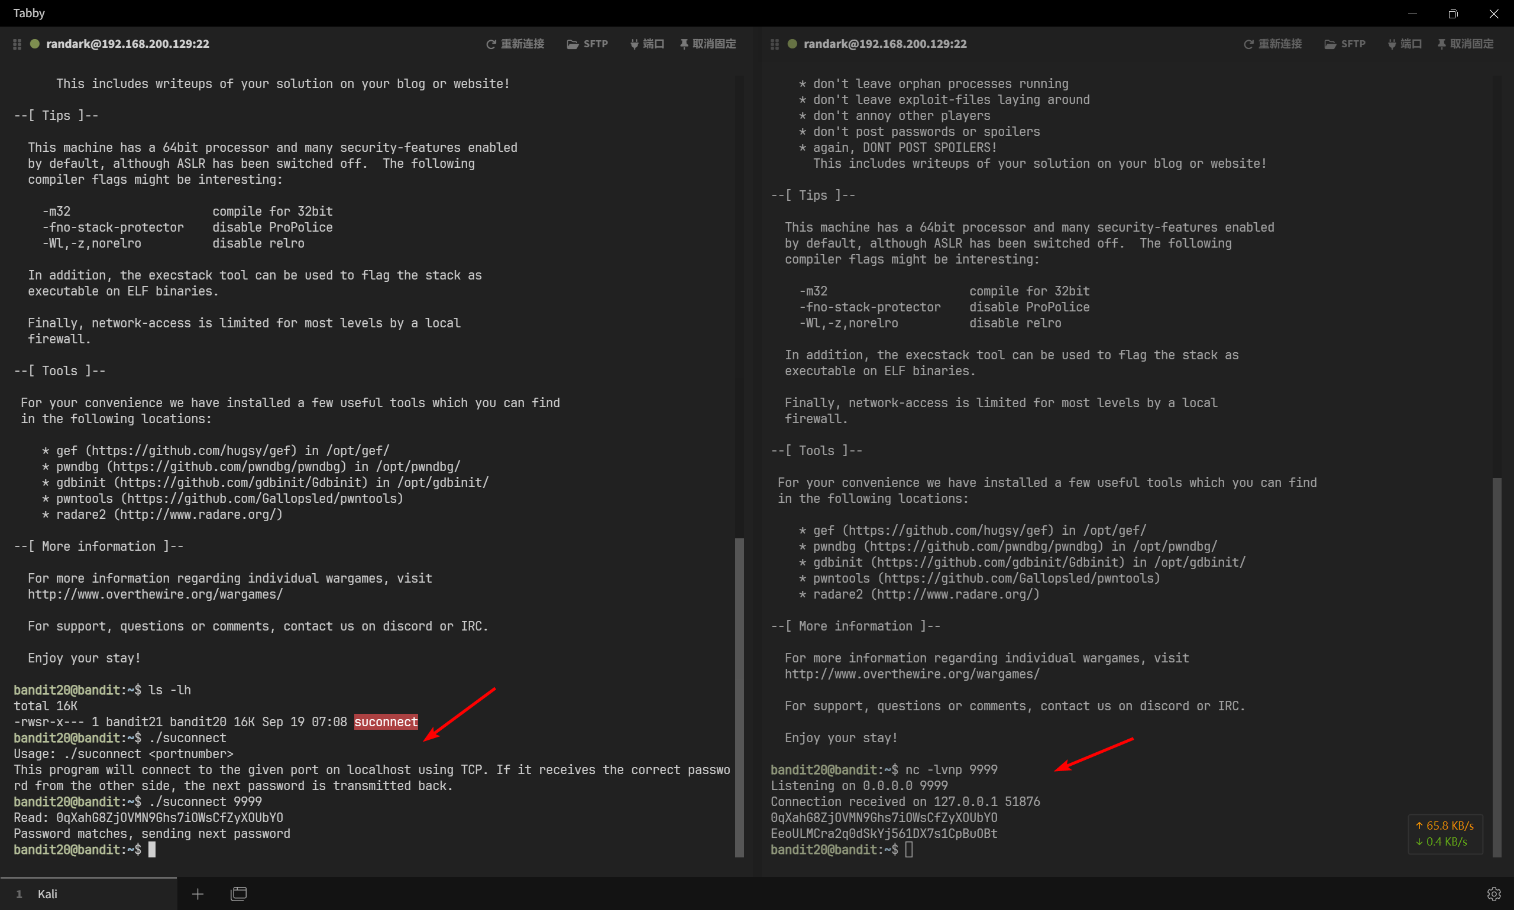Click the '--[ Tools ]--' heading in the left pane

click(60, 371)
